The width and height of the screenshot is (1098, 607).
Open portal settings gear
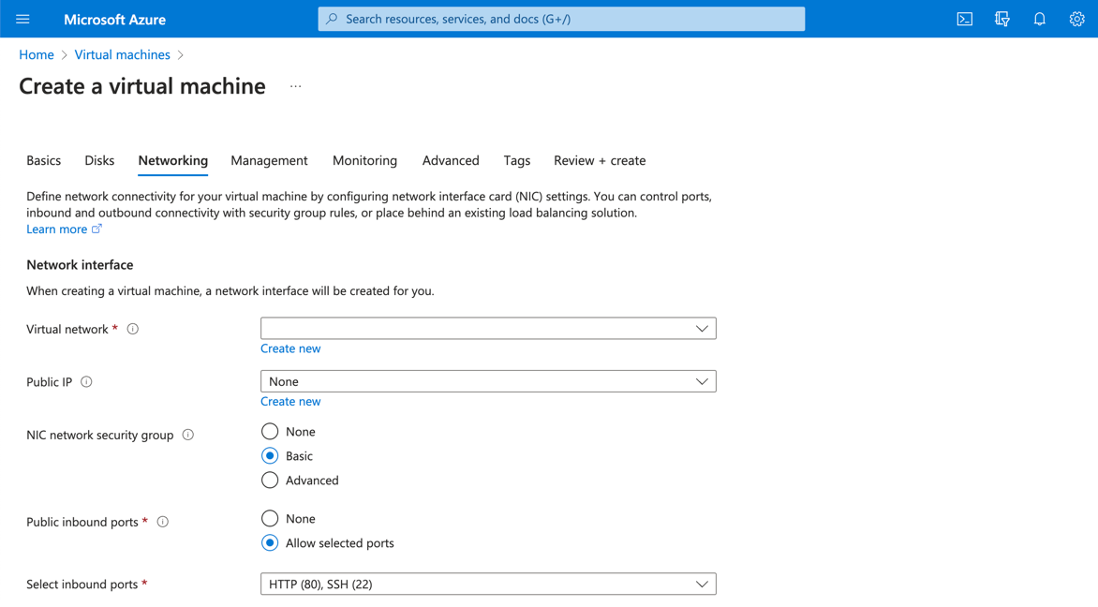point(1077,19)
